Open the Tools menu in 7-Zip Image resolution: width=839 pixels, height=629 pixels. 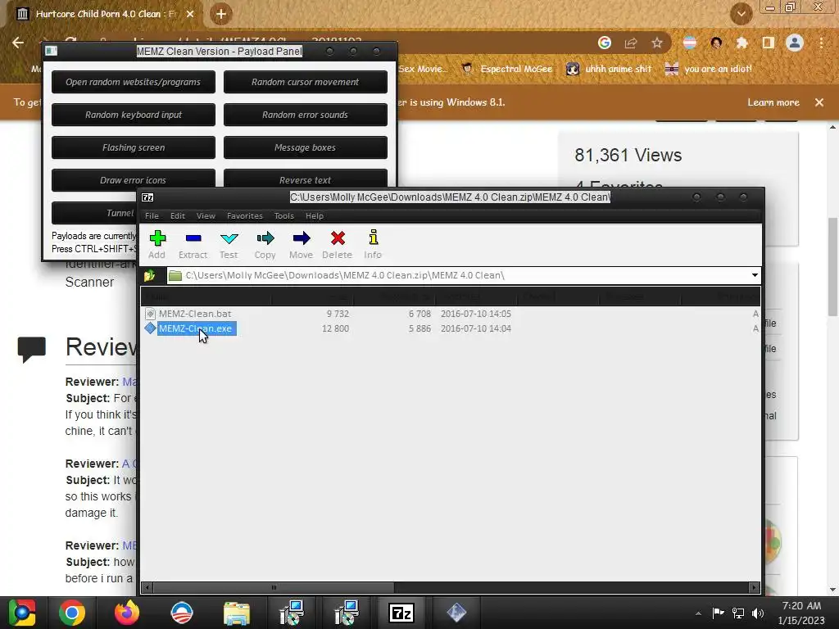click(x=284, y=216)
